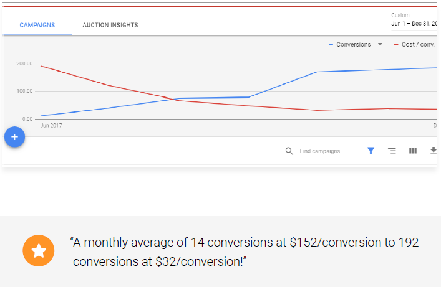Viewport: 441px width, 287px height.
Task: Click the Jun 1 – Dec 31 date text
Action: coord(414,24)
